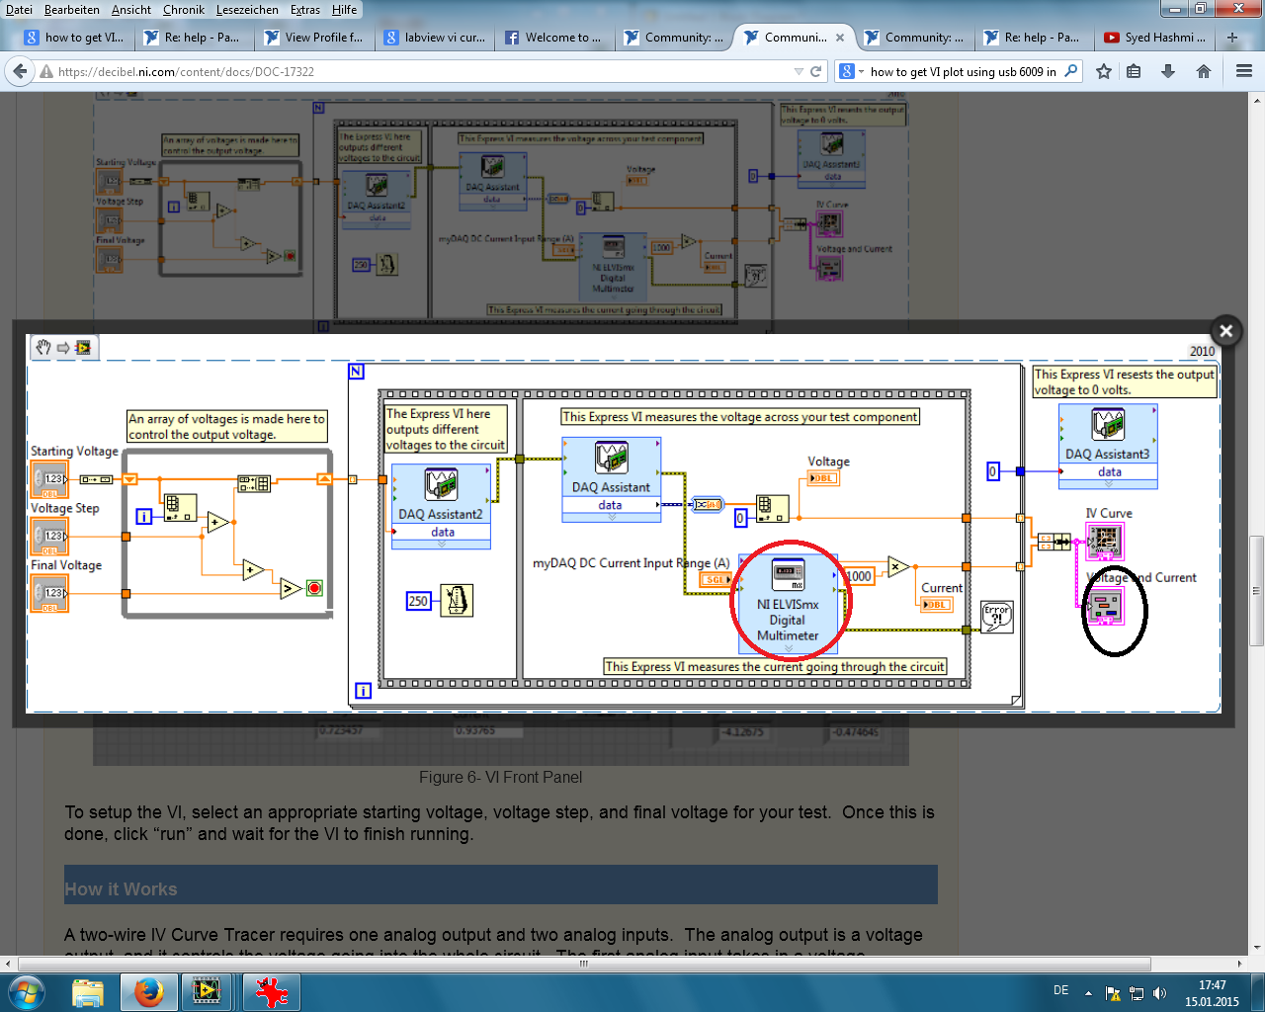Click the IV Curve XY graph terminal
The width and height of the screenshot is (1265, 1012).
1104,541
